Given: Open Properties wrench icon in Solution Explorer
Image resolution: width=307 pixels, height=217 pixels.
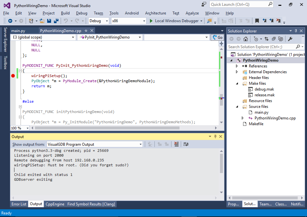Looking at the screenshot, I should click(x=290, y=39).
